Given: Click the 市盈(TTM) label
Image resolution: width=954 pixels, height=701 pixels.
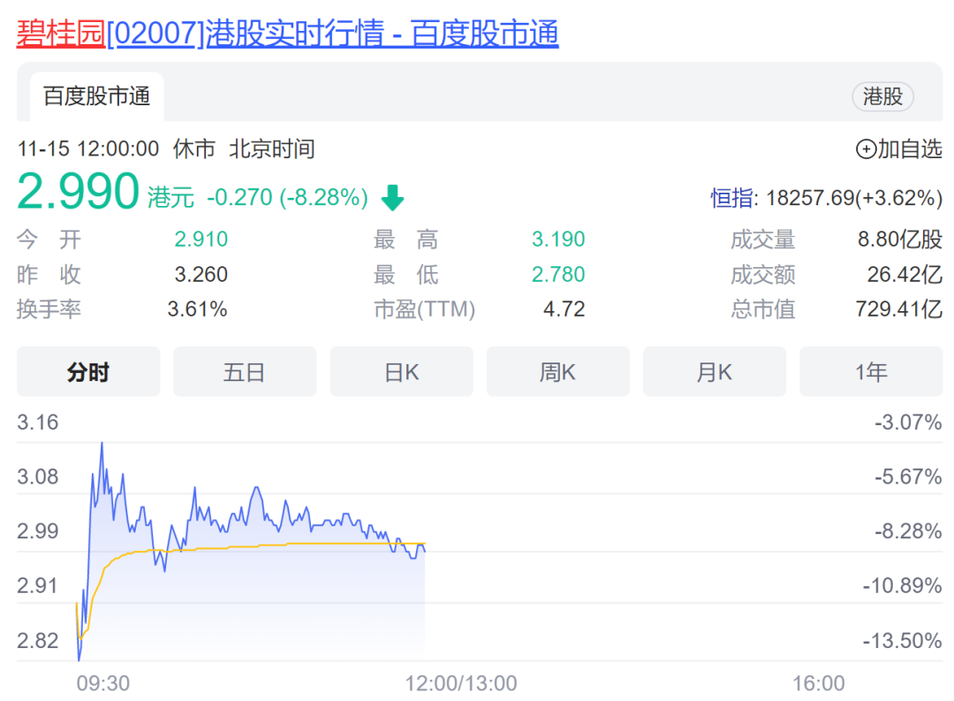Looking at the screenshot, I should [x=424, y=309].
